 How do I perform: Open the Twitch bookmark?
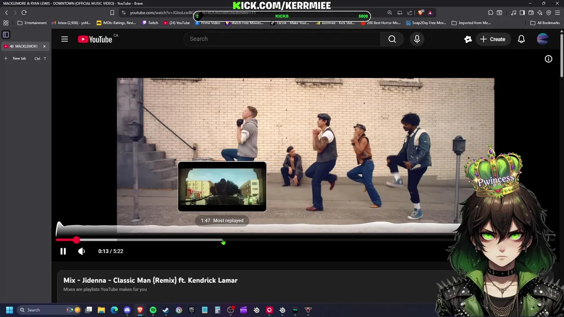pyautogui.click(x=150, y=23)
